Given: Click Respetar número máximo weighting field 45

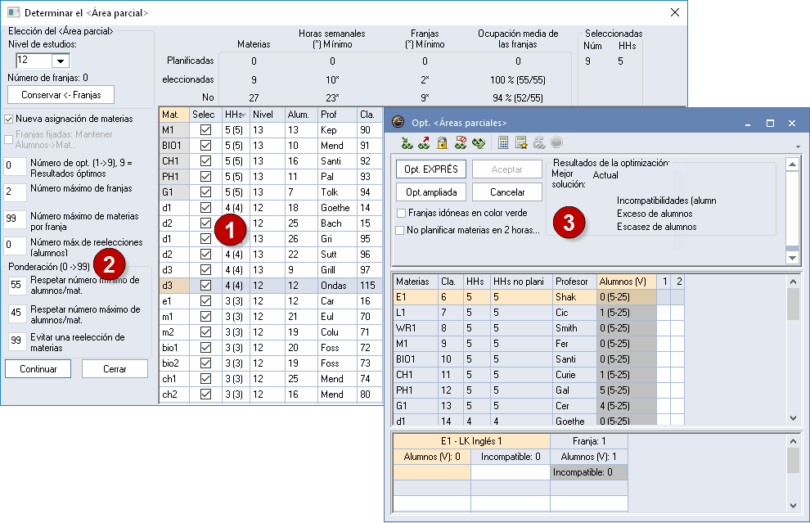Looking at the screenshot, I should pos(17,313).
